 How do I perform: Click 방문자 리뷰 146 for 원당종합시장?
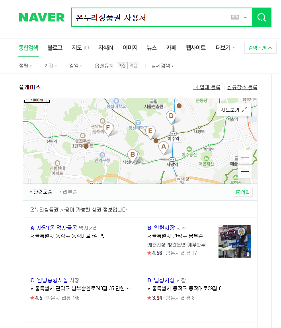pos(62,298)
